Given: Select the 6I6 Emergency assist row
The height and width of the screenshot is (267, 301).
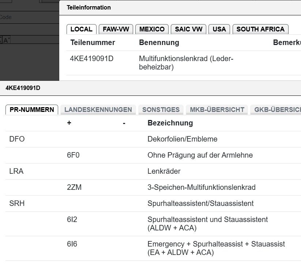Looking at the screenshot, I should coord(153,248).
